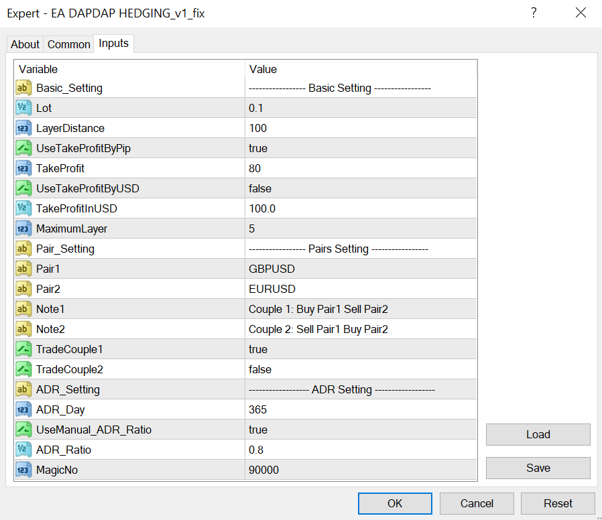Click the double-type icon beside Lot

tap(23, 108)
